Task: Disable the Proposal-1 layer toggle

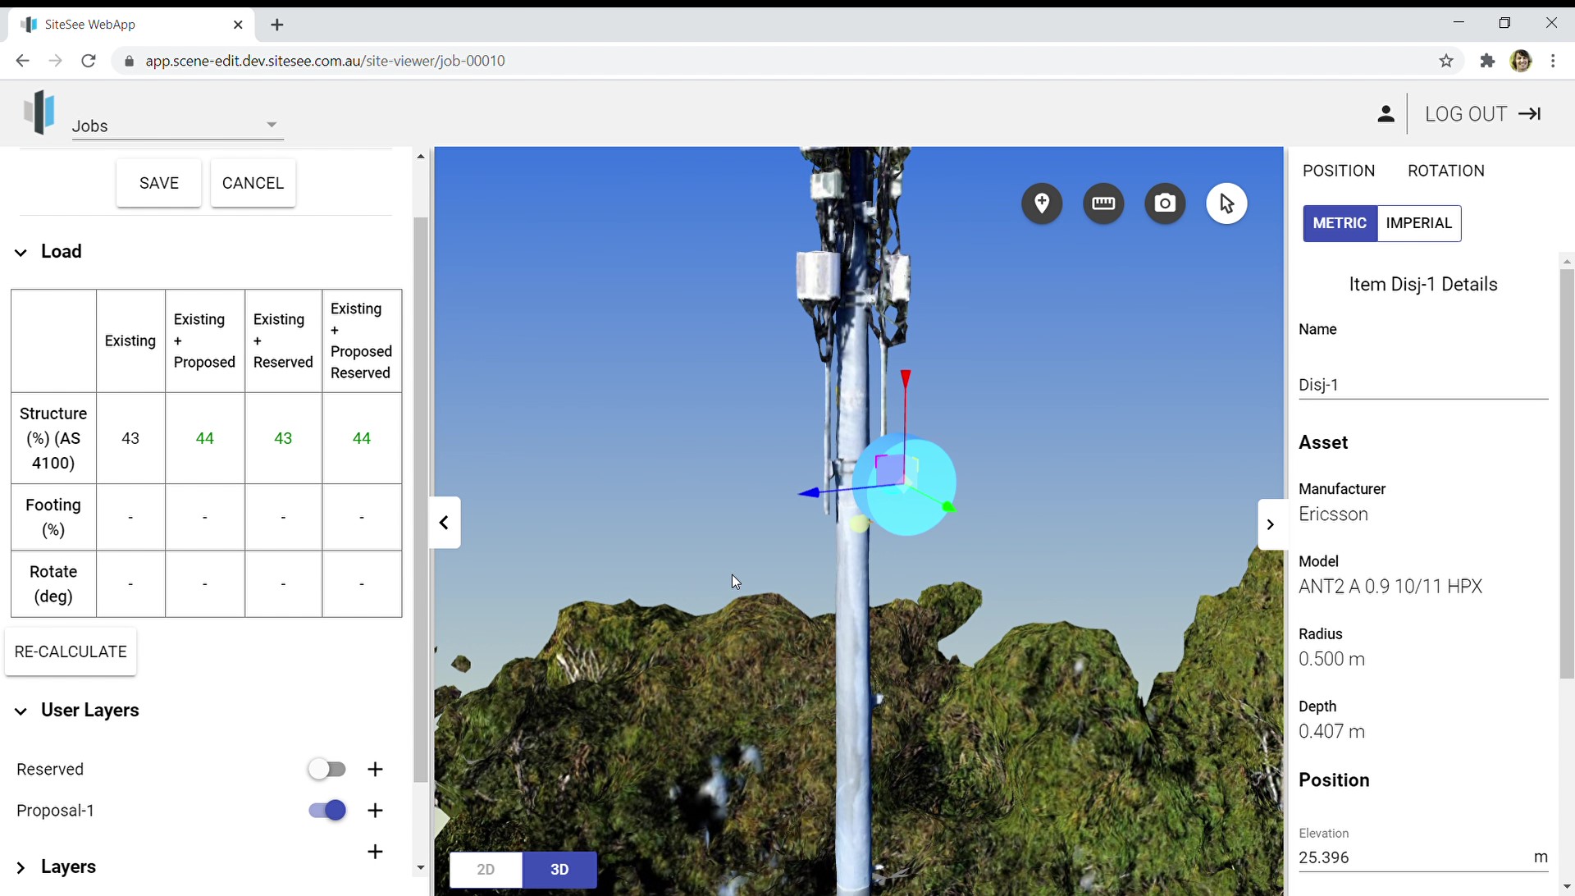Action: [x=326, y=810]
